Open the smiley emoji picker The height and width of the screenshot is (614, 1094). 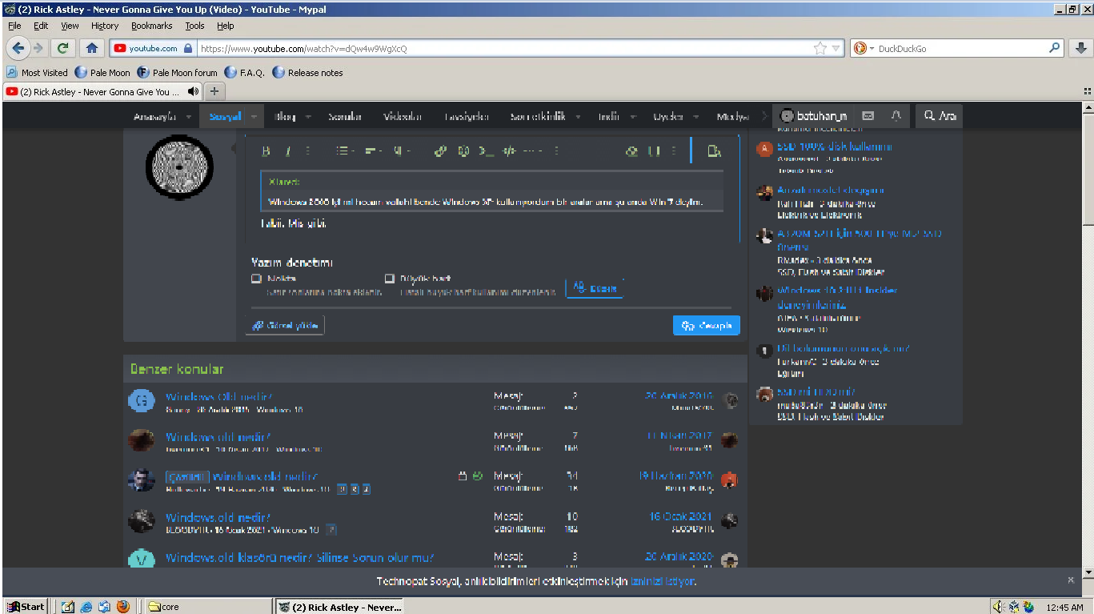463,150
